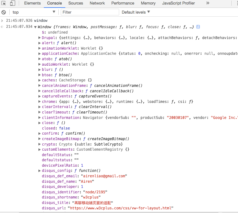Click disqus_shortname "w3cplus" row
The image size is (238, 213).
(x=71, y=197)
